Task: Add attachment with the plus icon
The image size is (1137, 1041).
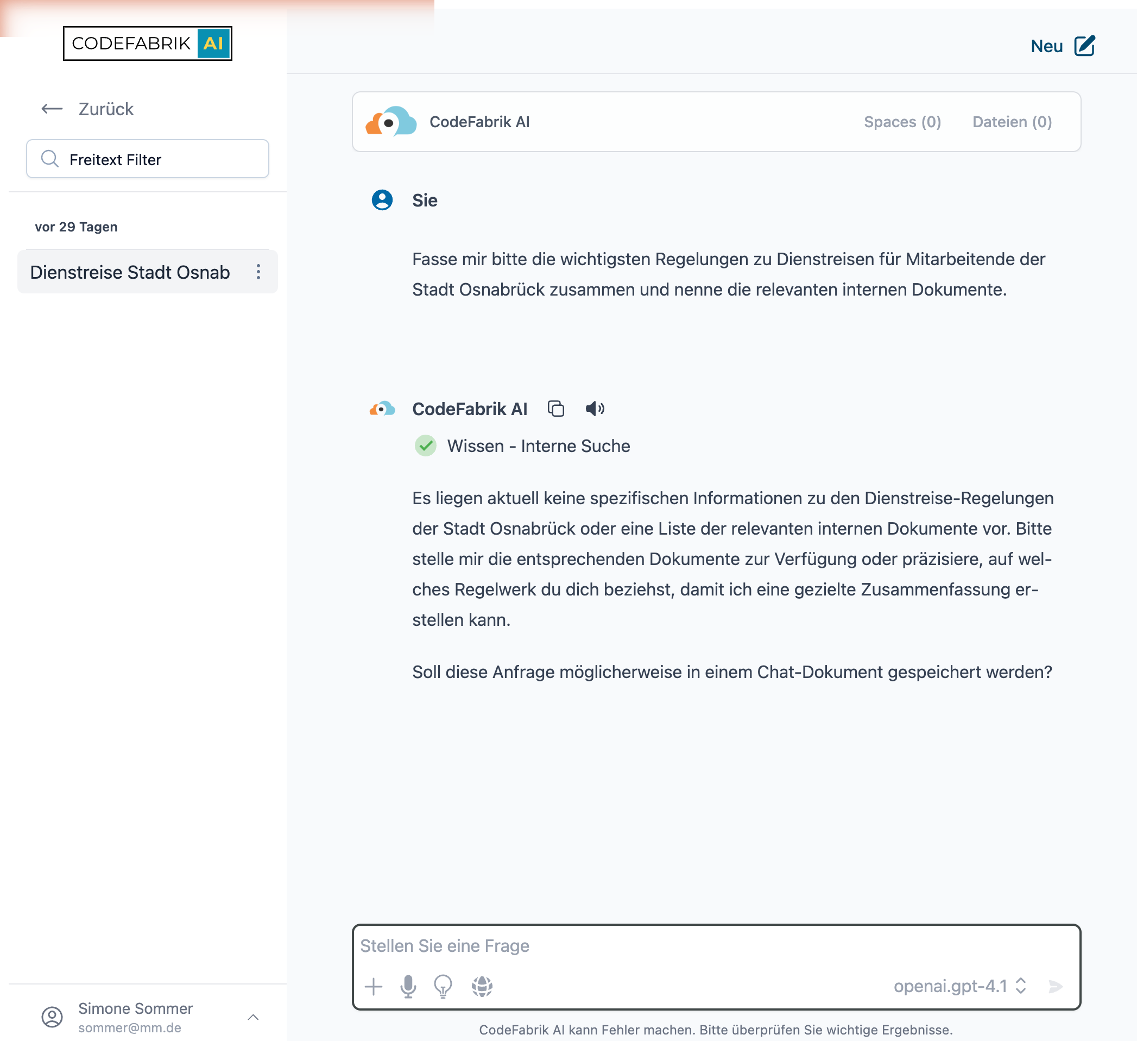Action: 374,986
